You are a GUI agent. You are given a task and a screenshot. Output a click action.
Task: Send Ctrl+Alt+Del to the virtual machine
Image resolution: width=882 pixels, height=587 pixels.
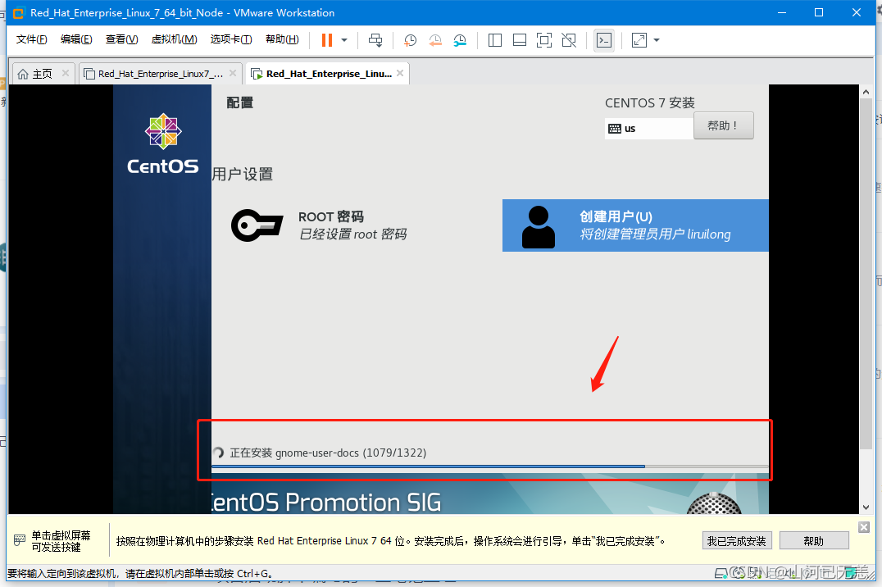tap(375, 40)
